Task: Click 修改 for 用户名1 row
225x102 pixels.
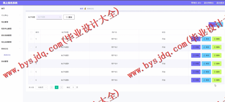Action: [x=206, y=39]
